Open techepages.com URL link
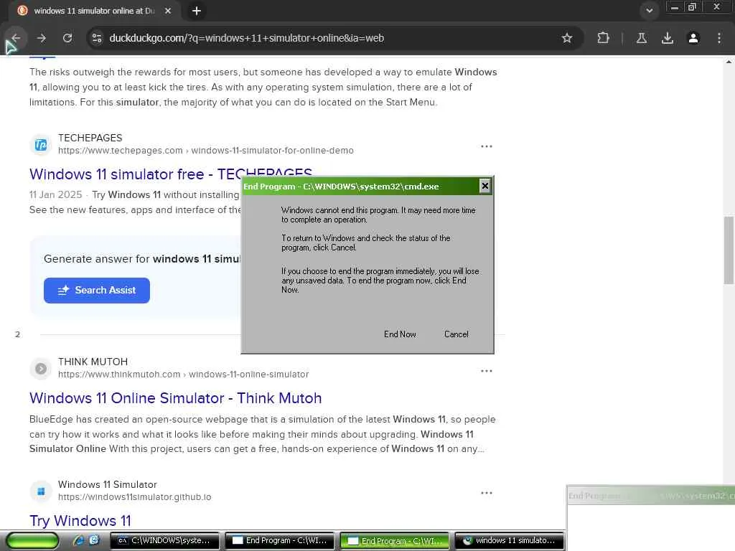735x551 pixels. click(206, 151)
